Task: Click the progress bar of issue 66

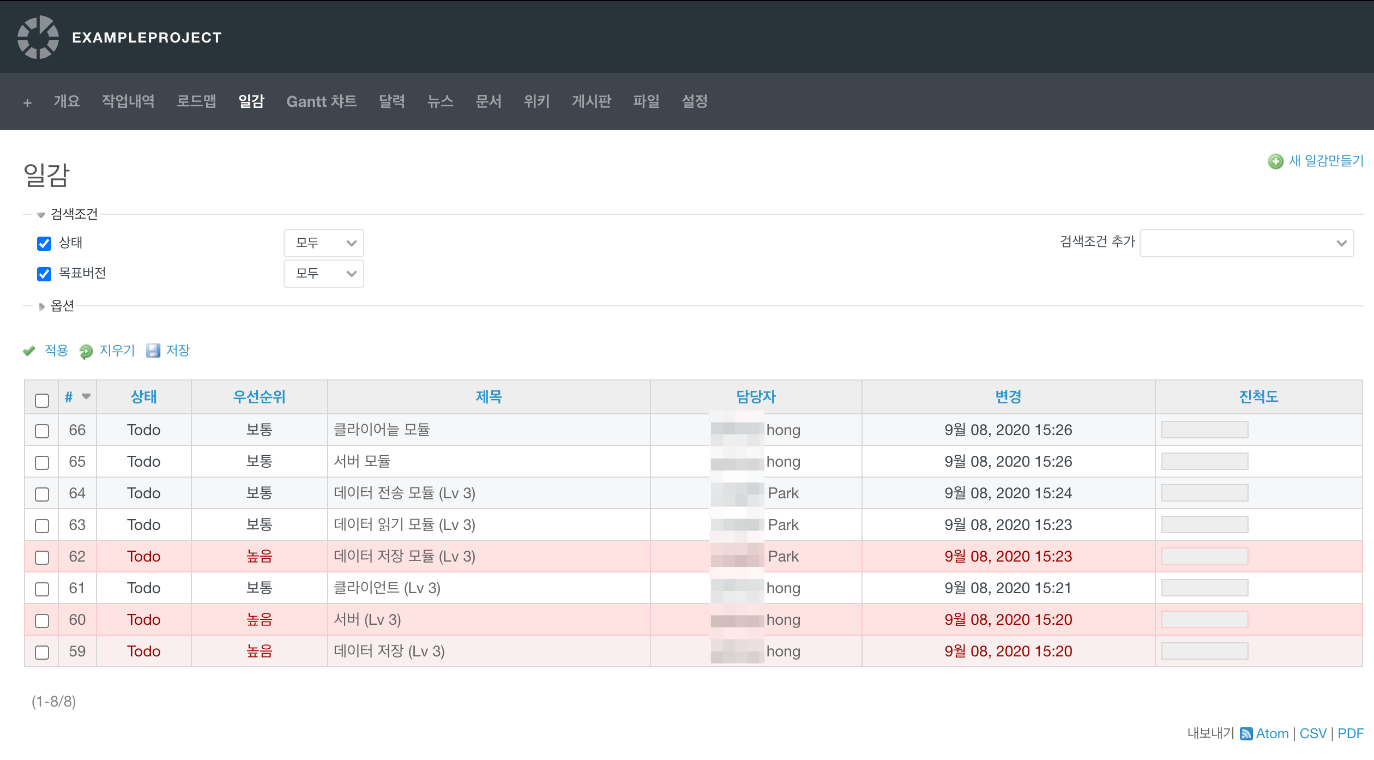Action: pos(1204,430)
